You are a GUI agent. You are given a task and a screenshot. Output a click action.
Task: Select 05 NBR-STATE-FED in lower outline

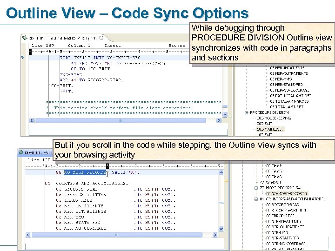pyautogui.click(x=282, y=238)
